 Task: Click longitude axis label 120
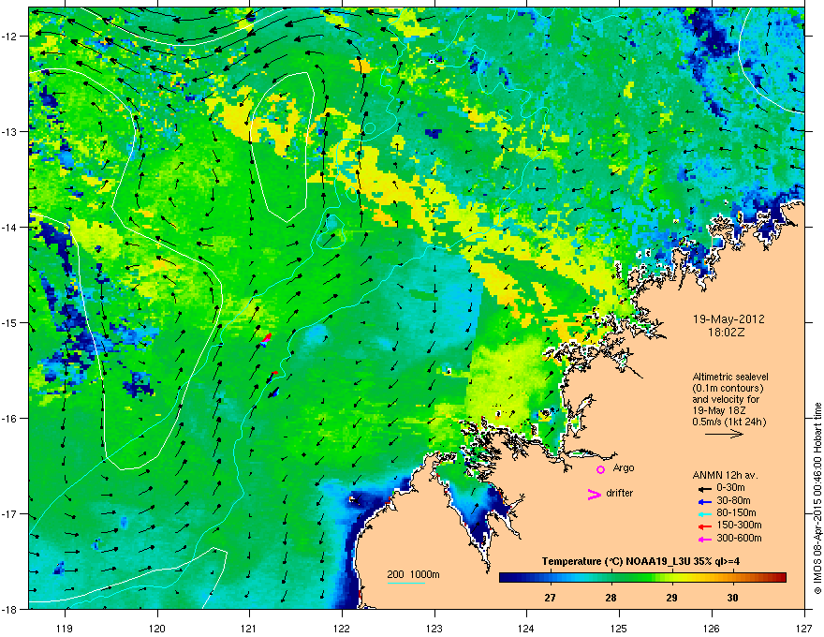click(157, 628)
